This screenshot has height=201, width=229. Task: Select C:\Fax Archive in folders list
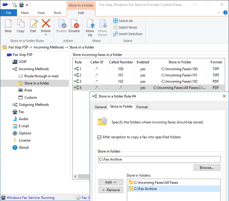[x=174, y=189]
